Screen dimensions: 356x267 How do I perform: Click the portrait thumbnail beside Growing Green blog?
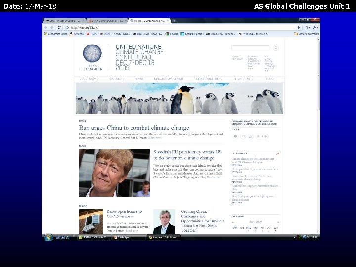pos(164,222)
